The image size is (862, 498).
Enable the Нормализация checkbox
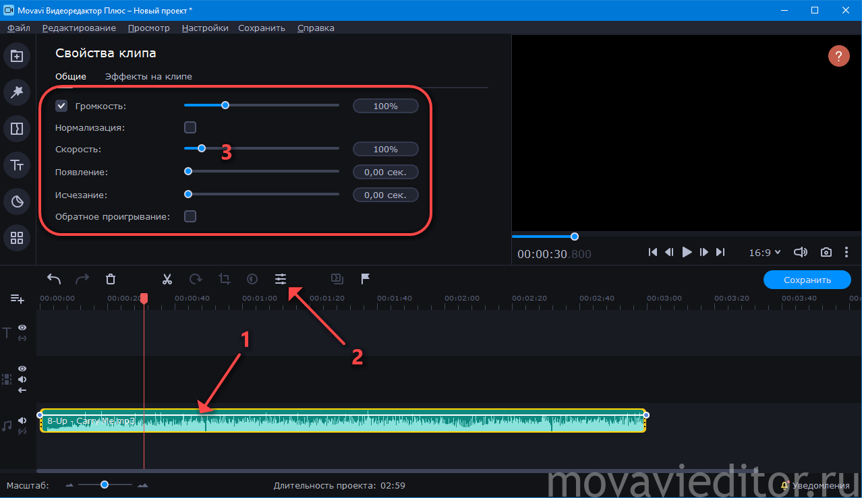(x=190, y=127)
